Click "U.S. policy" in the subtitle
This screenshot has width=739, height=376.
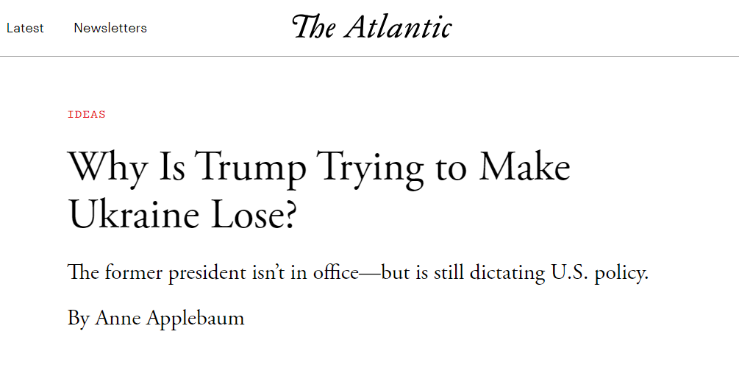click(600, 273)
